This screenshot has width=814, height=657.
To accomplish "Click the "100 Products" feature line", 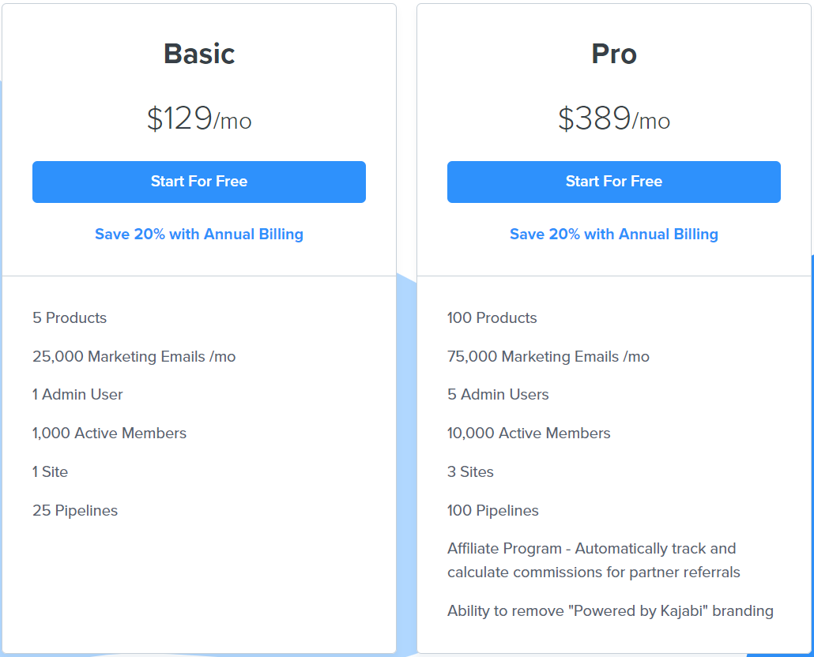I will (x=492, y=318).
